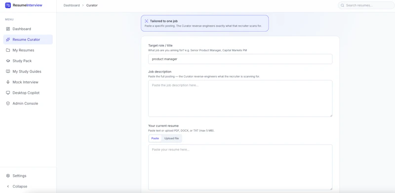Viewport: 395px width, 193px height.
Task: Focus the Search resumes field
Action: [x=366, y=5]
